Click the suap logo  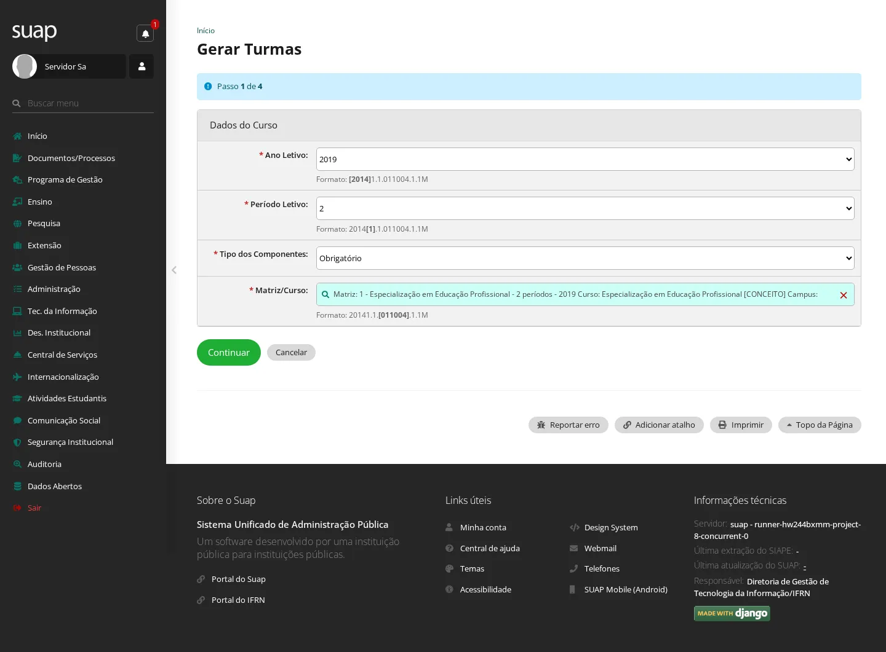(34, 31)
